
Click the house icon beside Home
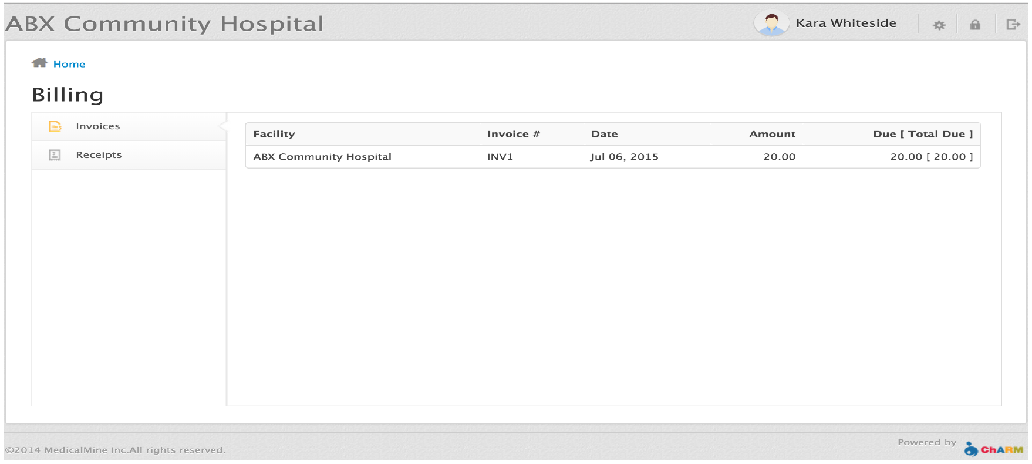(x=39, y=63)
